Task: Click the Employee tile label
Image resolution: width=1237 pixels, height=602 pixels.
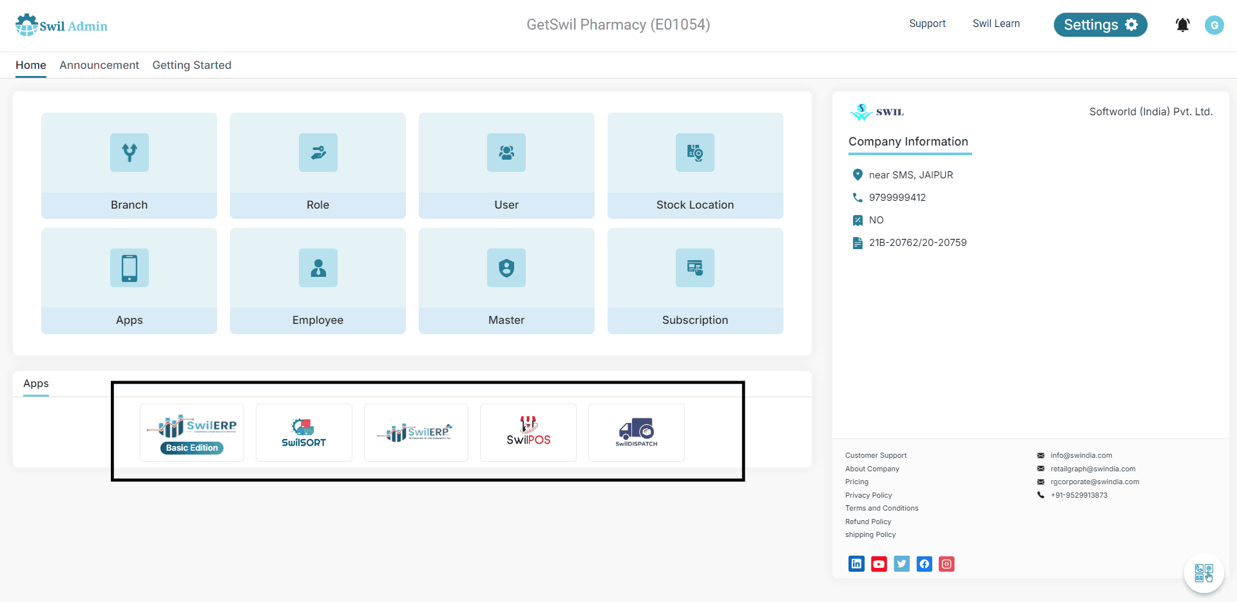Action: 318,320
